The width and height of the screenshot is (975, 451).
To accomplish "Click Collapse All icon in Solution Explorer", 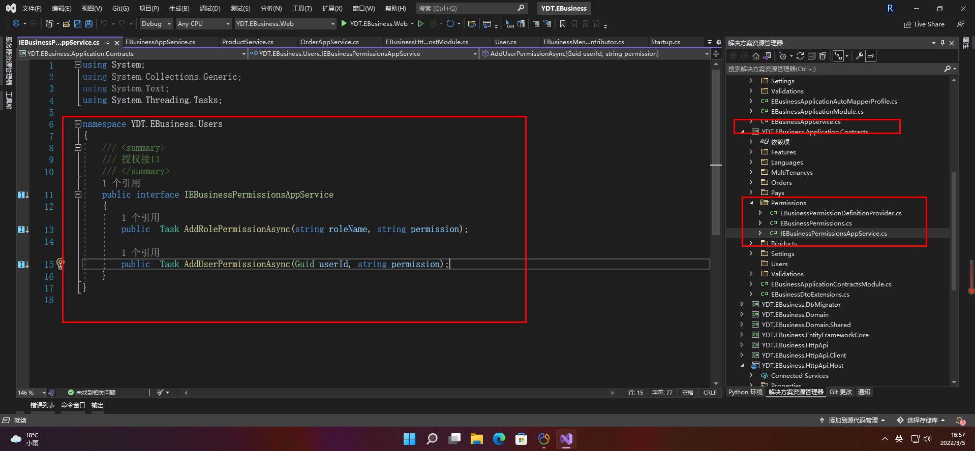I will click(x=811, y=56).
